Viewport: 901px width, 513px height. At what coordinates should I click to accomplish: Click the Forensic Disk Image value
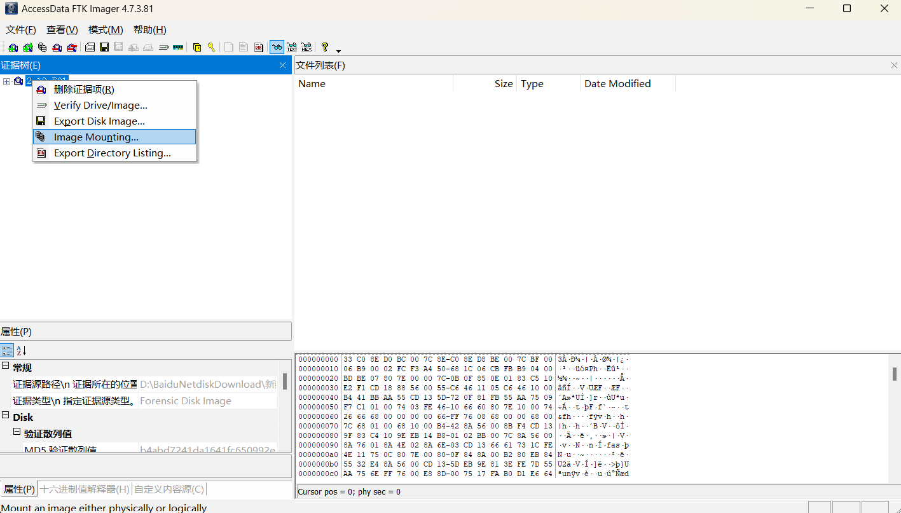pos(186,401)
